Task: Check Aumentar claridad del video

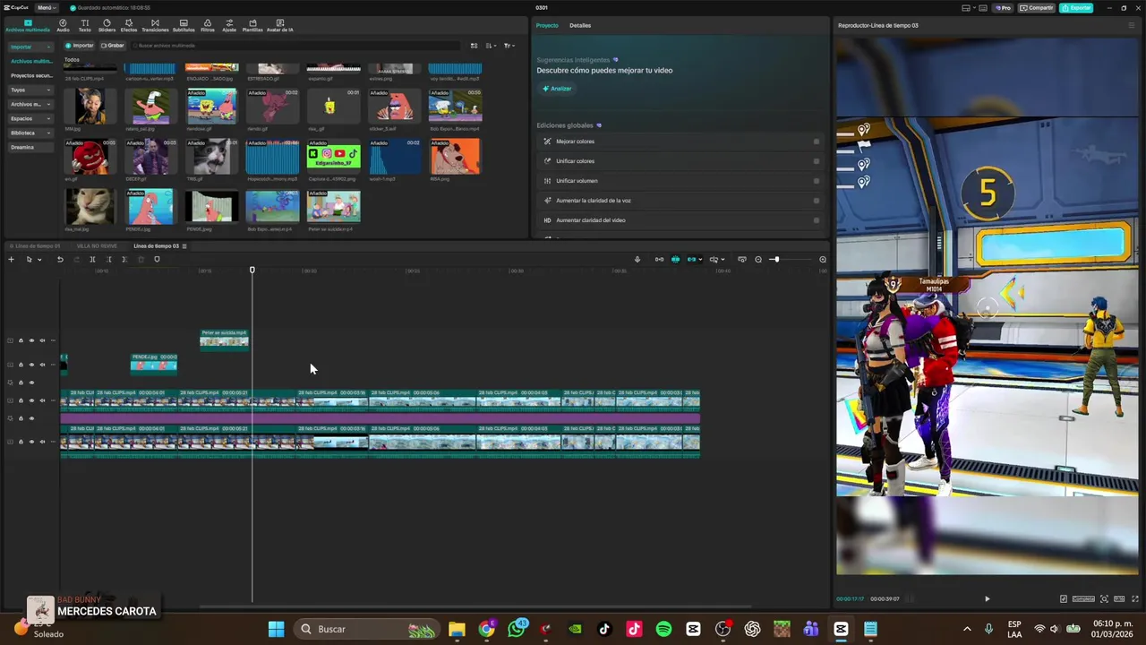Action: point(817,220)
